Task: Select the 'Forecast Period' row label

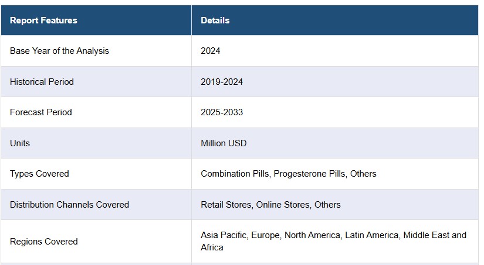Action: tap(40, 112)
